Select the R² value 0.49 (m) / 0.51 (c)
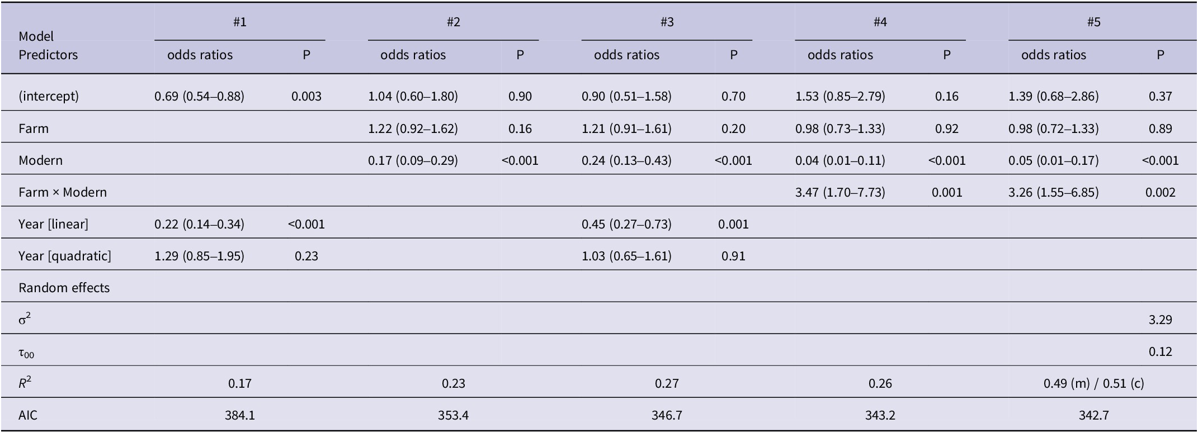This screenshot has width=1198, height=433. (1093, 383)
